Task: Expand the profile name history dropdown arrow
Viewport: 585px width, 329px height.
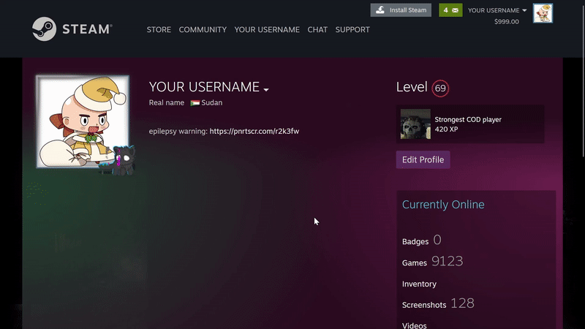Action: pos(266,89)
